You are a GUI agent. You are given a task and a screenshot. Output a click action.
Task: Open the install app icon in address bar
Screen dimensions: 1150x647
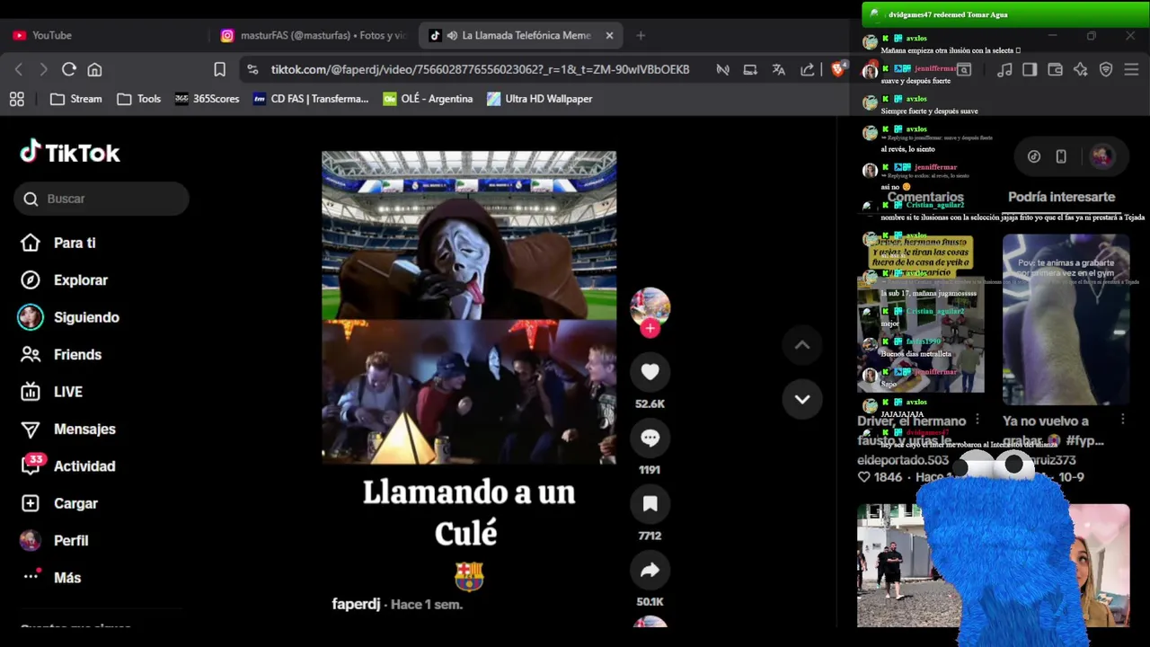coord(750,69)
